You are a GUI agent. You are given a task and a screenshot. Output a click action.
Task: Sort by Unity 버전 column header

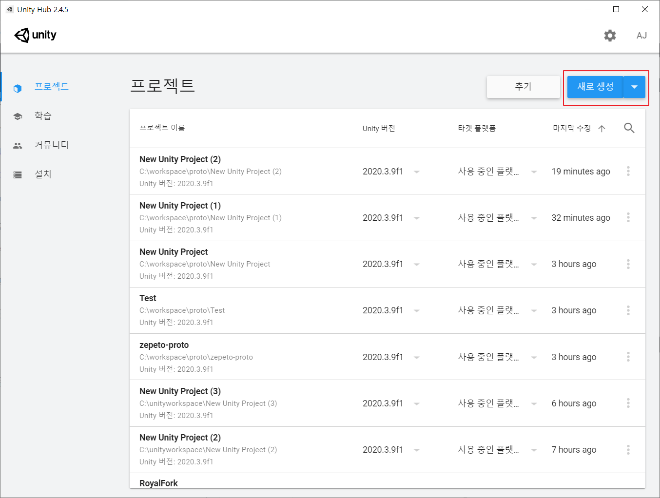click(379, 128)
